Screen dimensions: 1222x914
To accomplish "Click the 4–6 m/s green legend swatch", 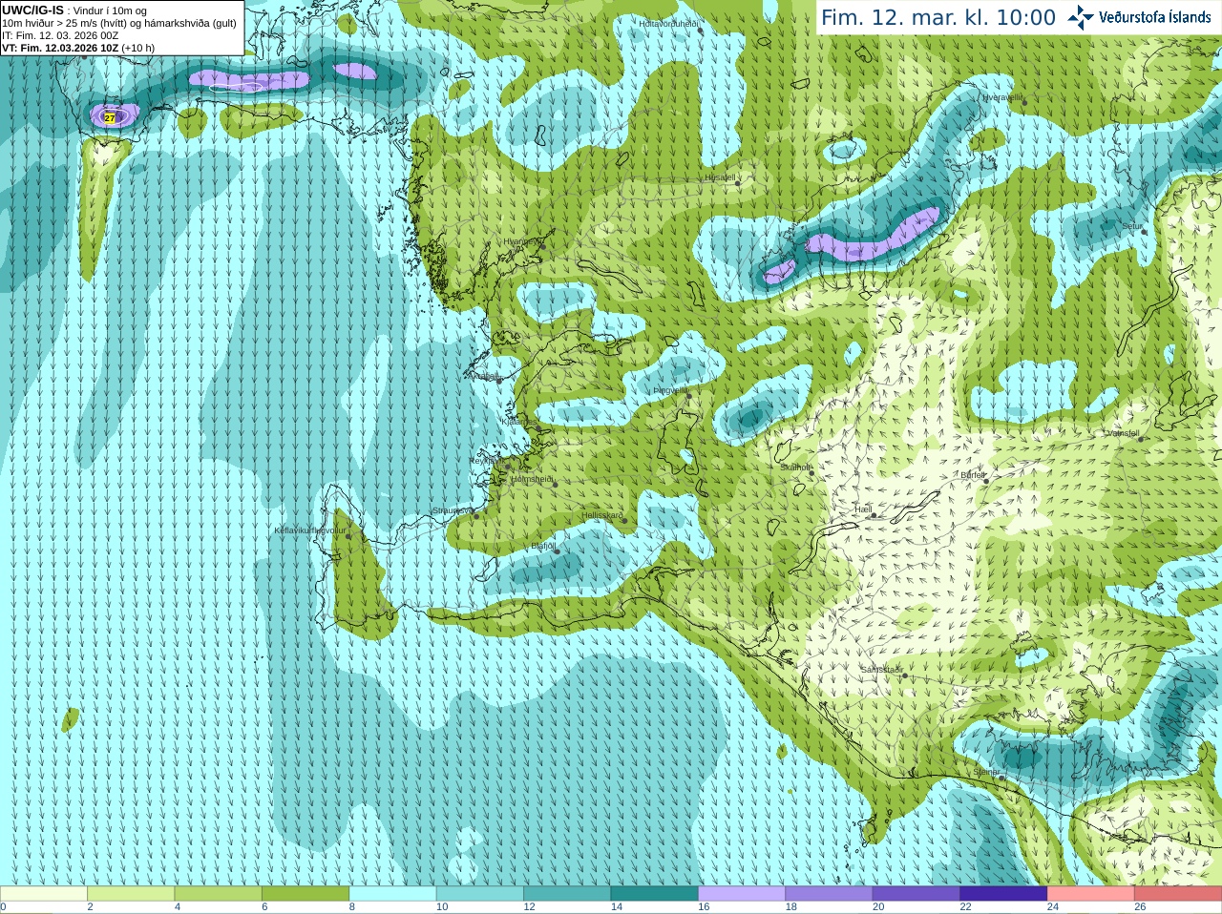I will pyautogui.click(x=218, y=894).
